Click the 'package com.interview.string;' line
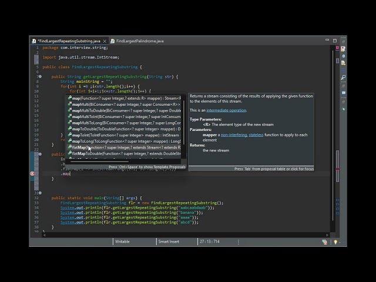This screenshot has height=282, width=376. [75, 48]
